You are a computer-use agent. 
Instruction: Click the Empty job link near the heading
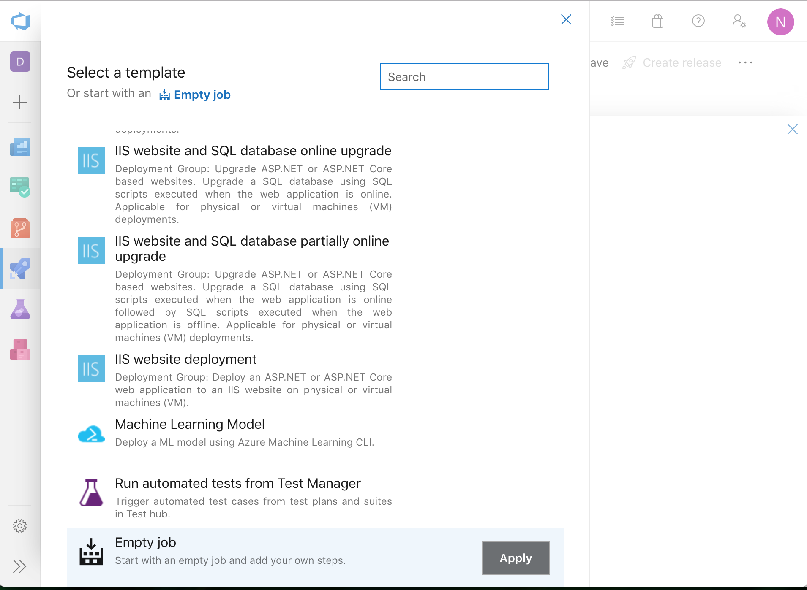point(202,95)
